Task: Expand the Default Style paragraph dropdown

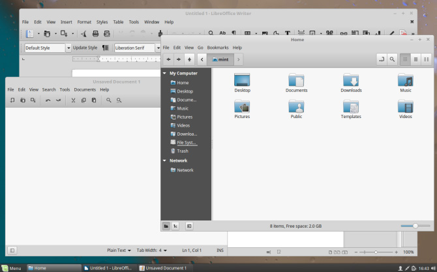Action: 68,48
